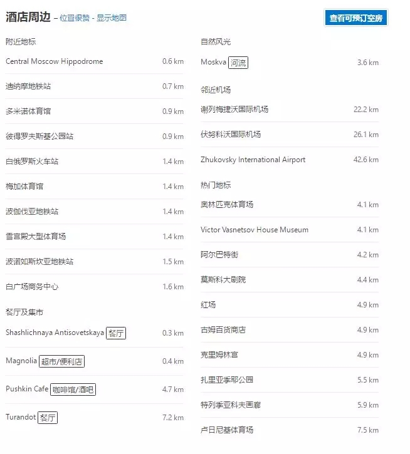Select 莫斯科大剧院 landmark
This screenshot has height=454, width=410.
(x=223, y=280)
